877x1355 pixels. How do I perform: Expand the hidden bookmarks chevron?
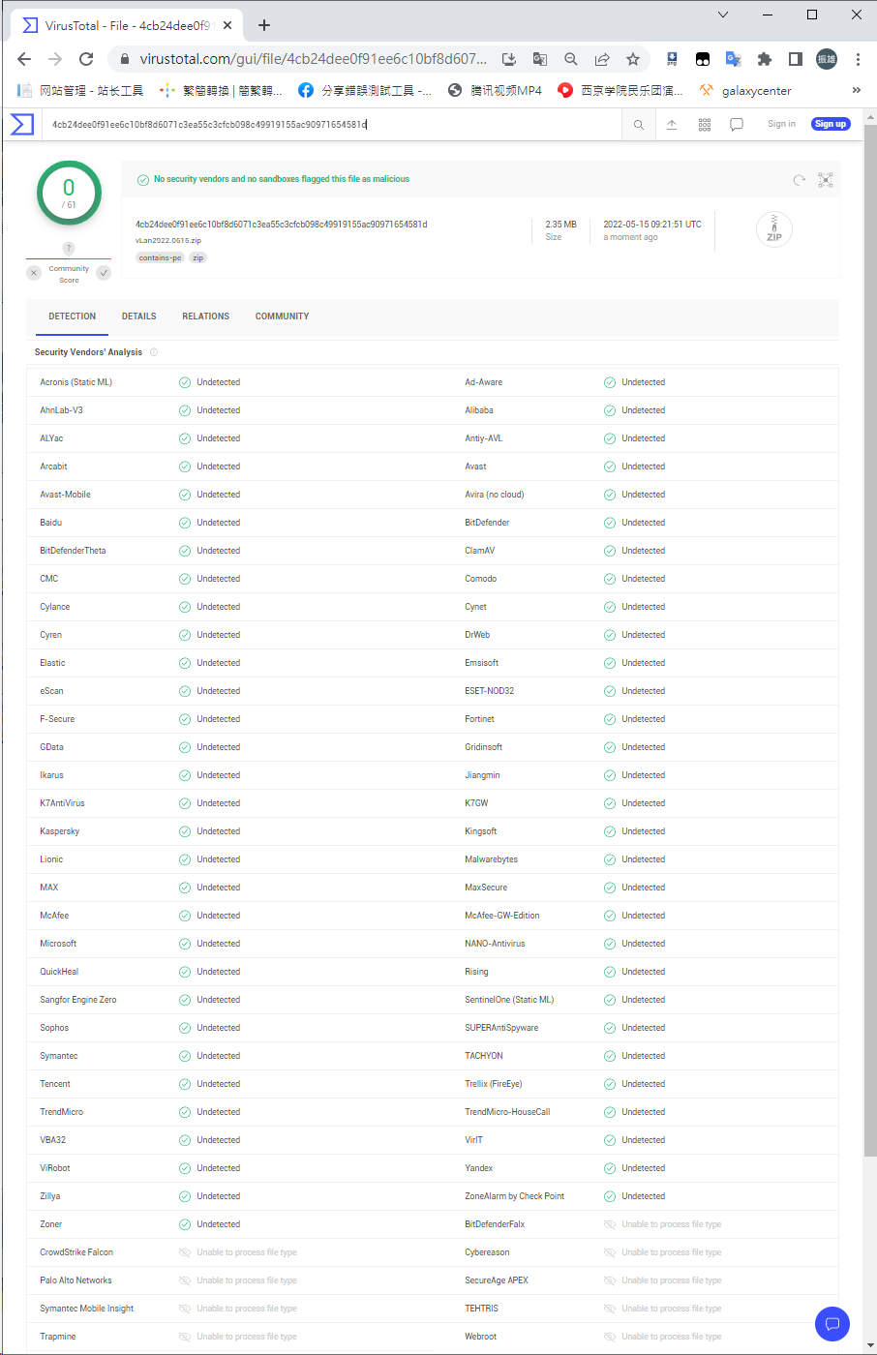856,90
